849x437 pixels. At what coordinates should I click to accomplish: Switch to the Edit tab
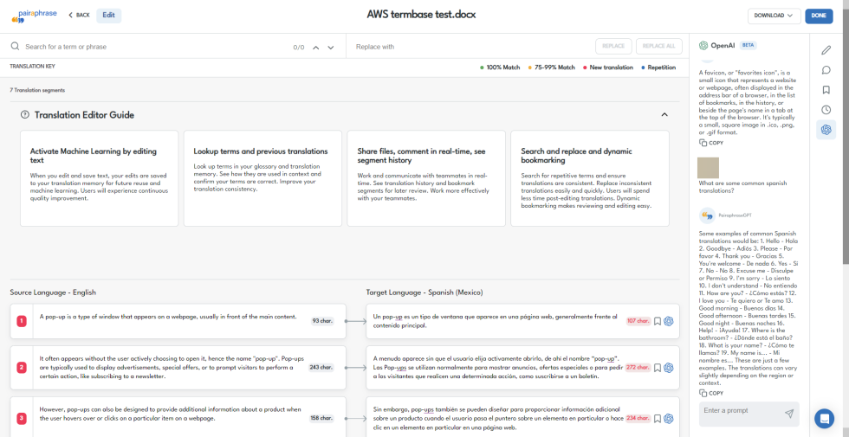tap(108, 15)
